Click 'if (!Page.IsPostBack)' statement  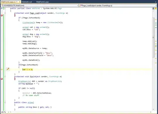pyautogui.click(x=29, y=18)
